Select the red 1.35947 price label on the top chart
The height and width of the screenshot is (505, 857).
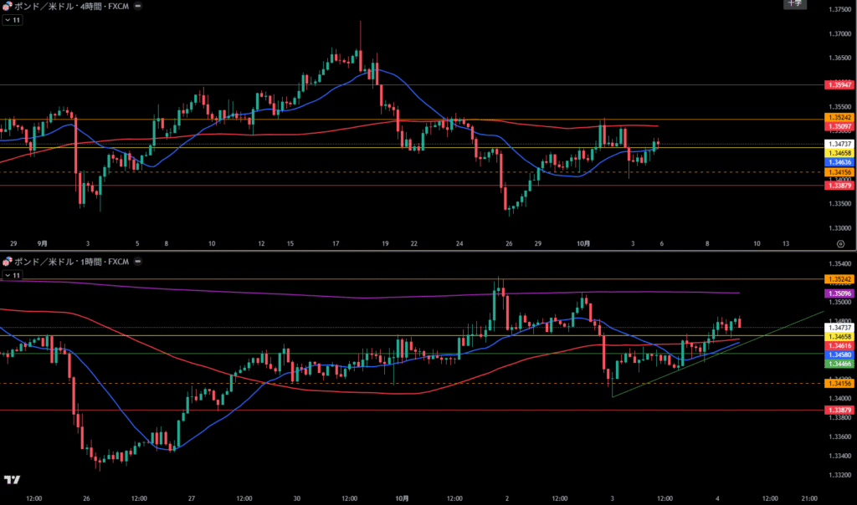839,85
